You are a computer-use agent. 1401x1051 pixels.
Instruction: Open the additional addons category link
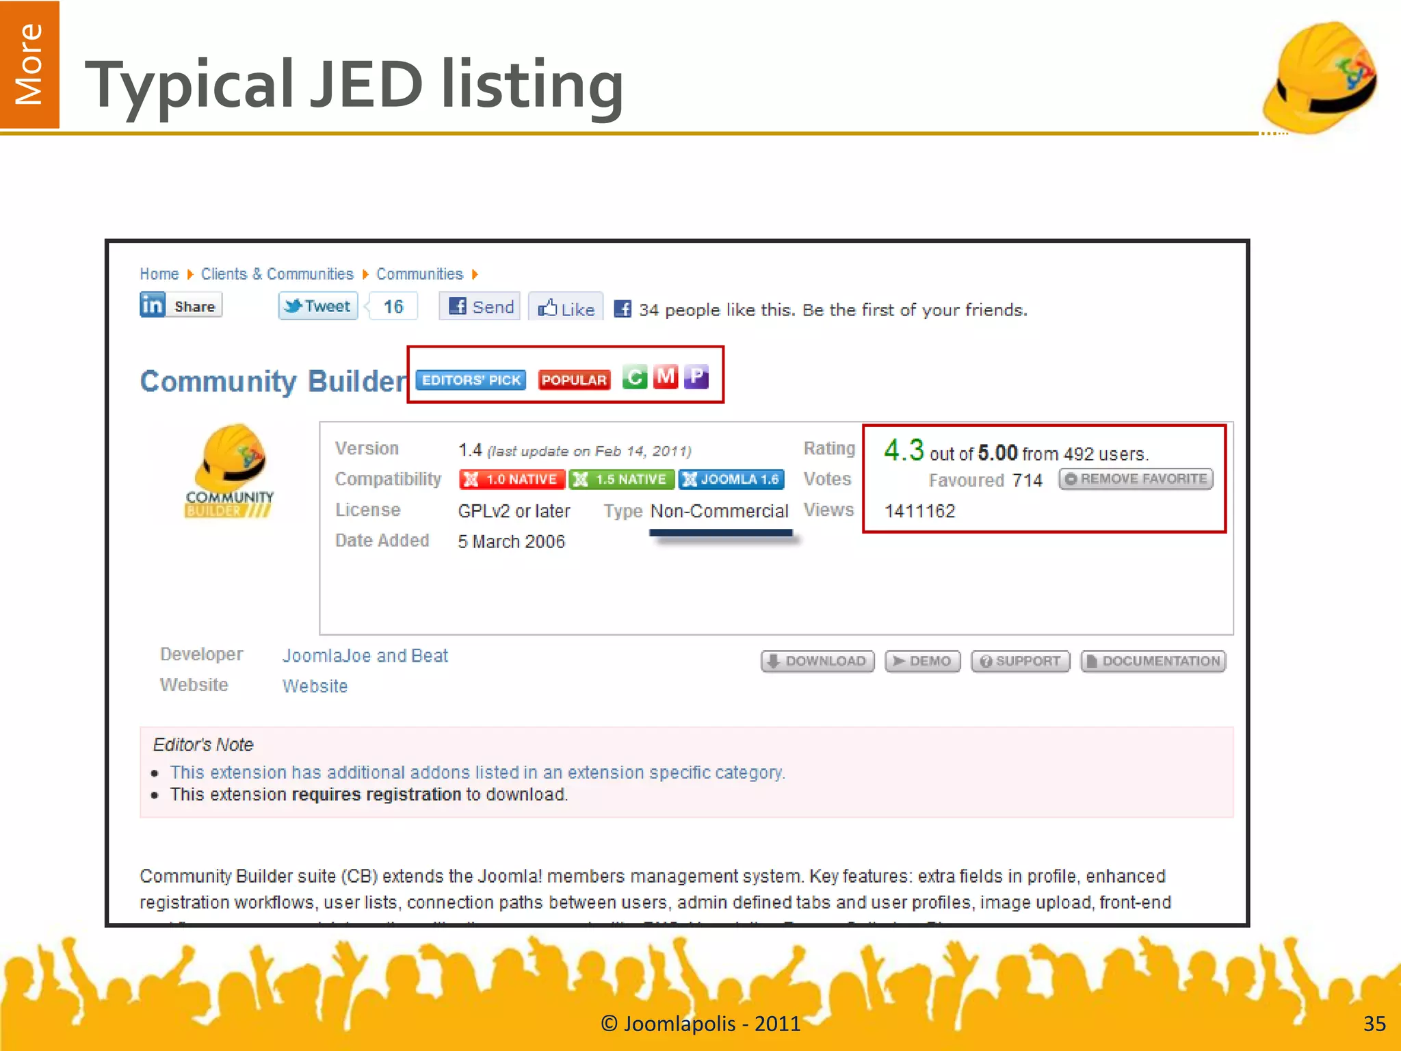pos(477,773)
